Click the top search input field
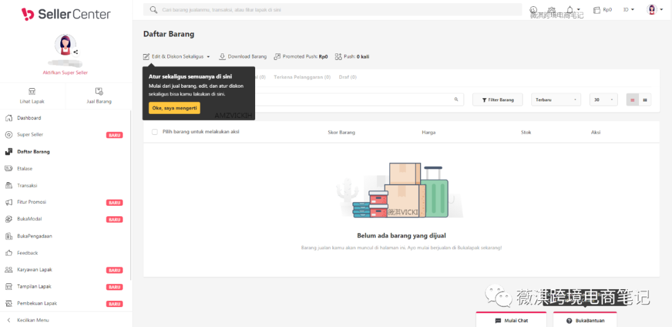The height and width of the screenshot is (327, 672). click(332, 9)
